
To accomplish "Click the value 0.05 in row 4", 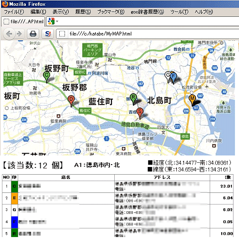I will tap(228, 222).
